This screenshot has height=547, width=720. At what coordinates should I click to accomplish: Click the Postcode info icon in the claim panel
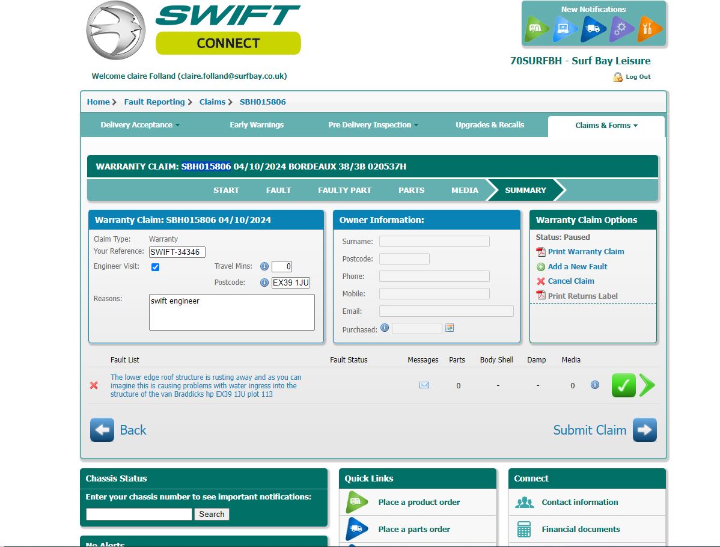click(264, 283)
